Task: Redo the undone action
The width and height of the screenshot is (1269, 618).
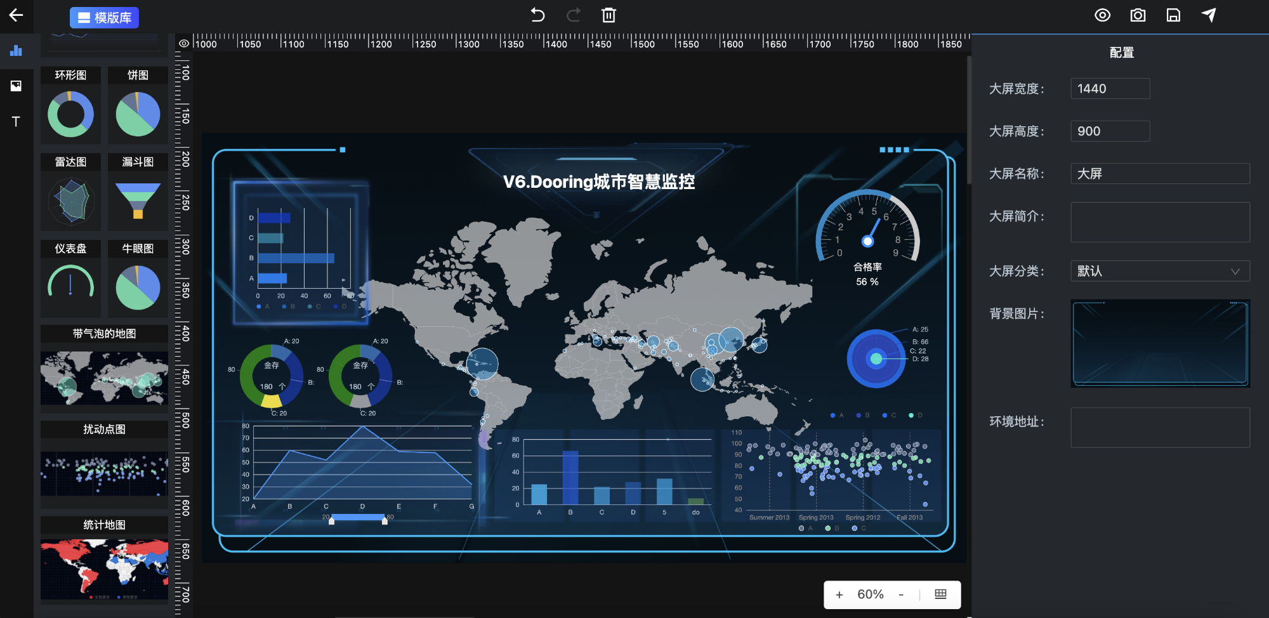Action: [574, 15]
